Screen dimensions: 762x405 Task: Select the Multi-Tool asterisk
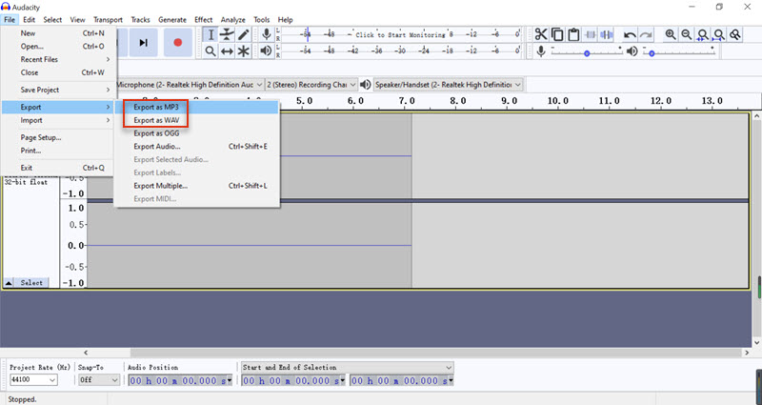pos(244,51)
